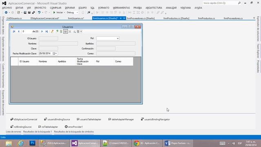Switch to the CADUsuario.cs tab
Image resolution: width=261 pixels, height=147 pixels.
pyautogui.click(x=14, y=18)
